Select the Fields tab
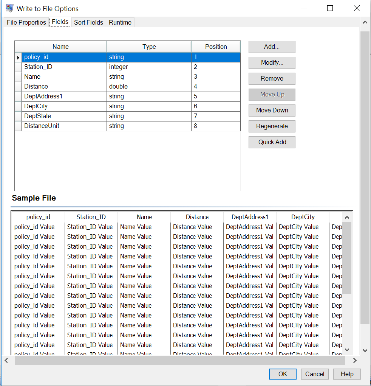The height and width of the screenshot is (386, 371). coord(60,22)
